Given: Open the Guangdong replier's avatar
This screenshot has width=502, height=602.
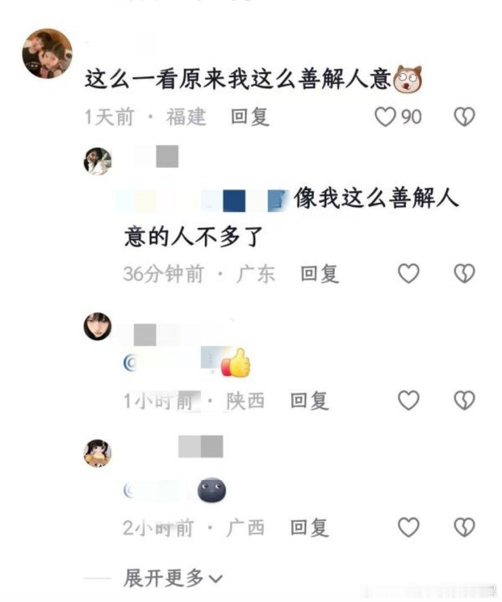Looking at the screenshot, I should (98, 161).
